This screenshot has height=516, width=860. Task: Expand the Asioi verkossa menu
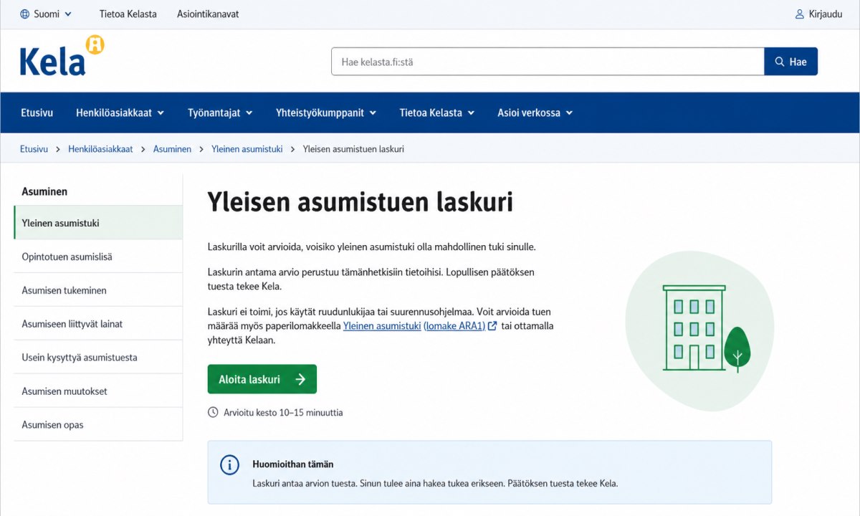point(535,113)
